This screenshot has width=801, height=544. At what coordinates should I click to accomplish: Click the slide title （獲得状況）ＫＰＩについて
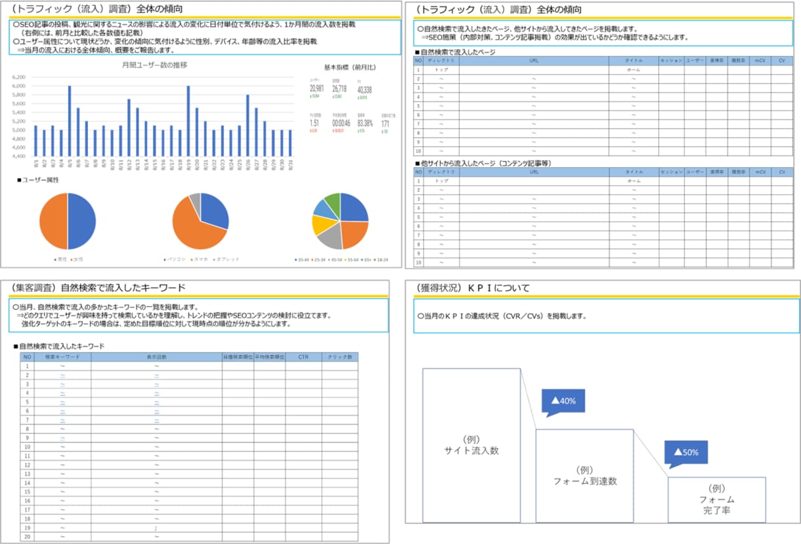point(473,287)
